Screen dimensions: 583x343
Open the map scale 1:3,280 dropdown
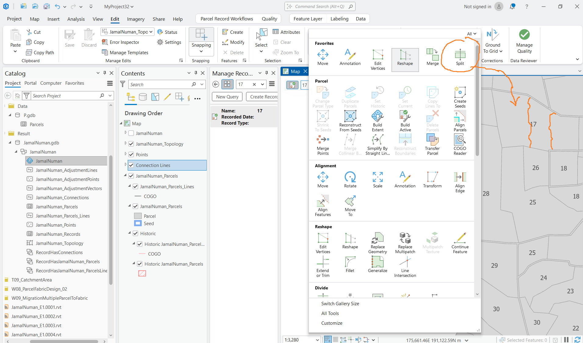click(317, 340)
